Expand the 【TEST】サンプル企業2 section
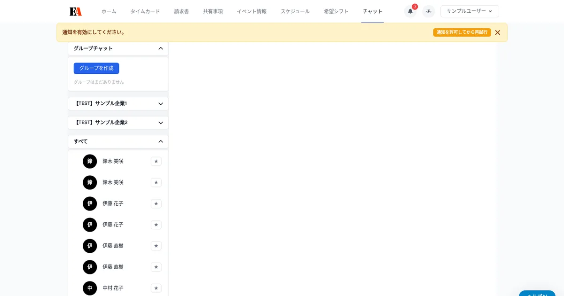This screenshot has width=564, height=296. tap(118, 122)
